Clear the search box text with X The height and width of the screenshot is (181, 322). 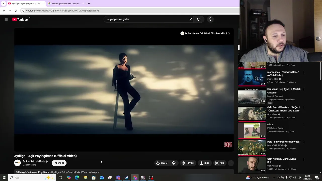(x=191, y=19)
